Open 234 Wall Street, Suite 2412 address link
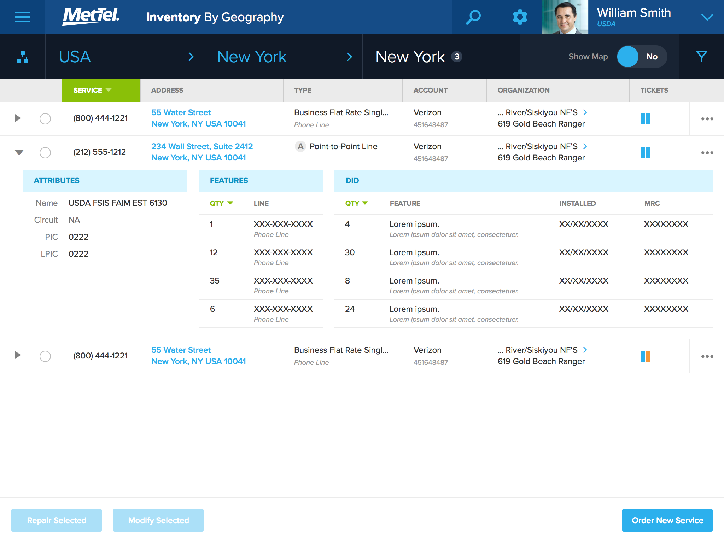This screenshot has width=724, height=543. [x=202, y=146]
